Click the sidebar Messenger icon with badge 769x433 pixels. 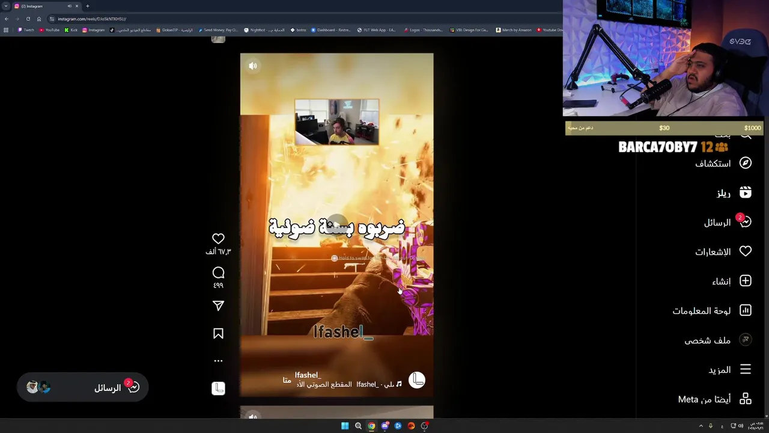(x=744, y=221)
